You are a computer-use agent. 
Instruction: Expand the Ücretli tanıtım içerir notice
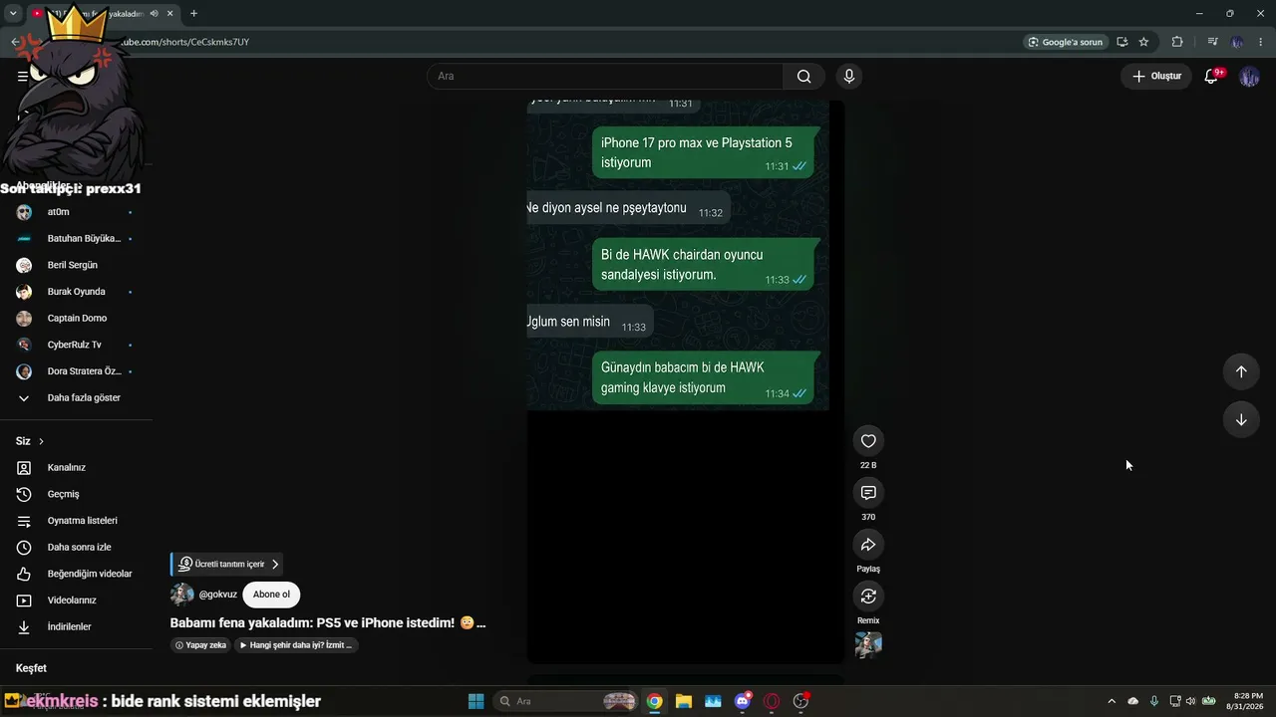tap(226, 565)
